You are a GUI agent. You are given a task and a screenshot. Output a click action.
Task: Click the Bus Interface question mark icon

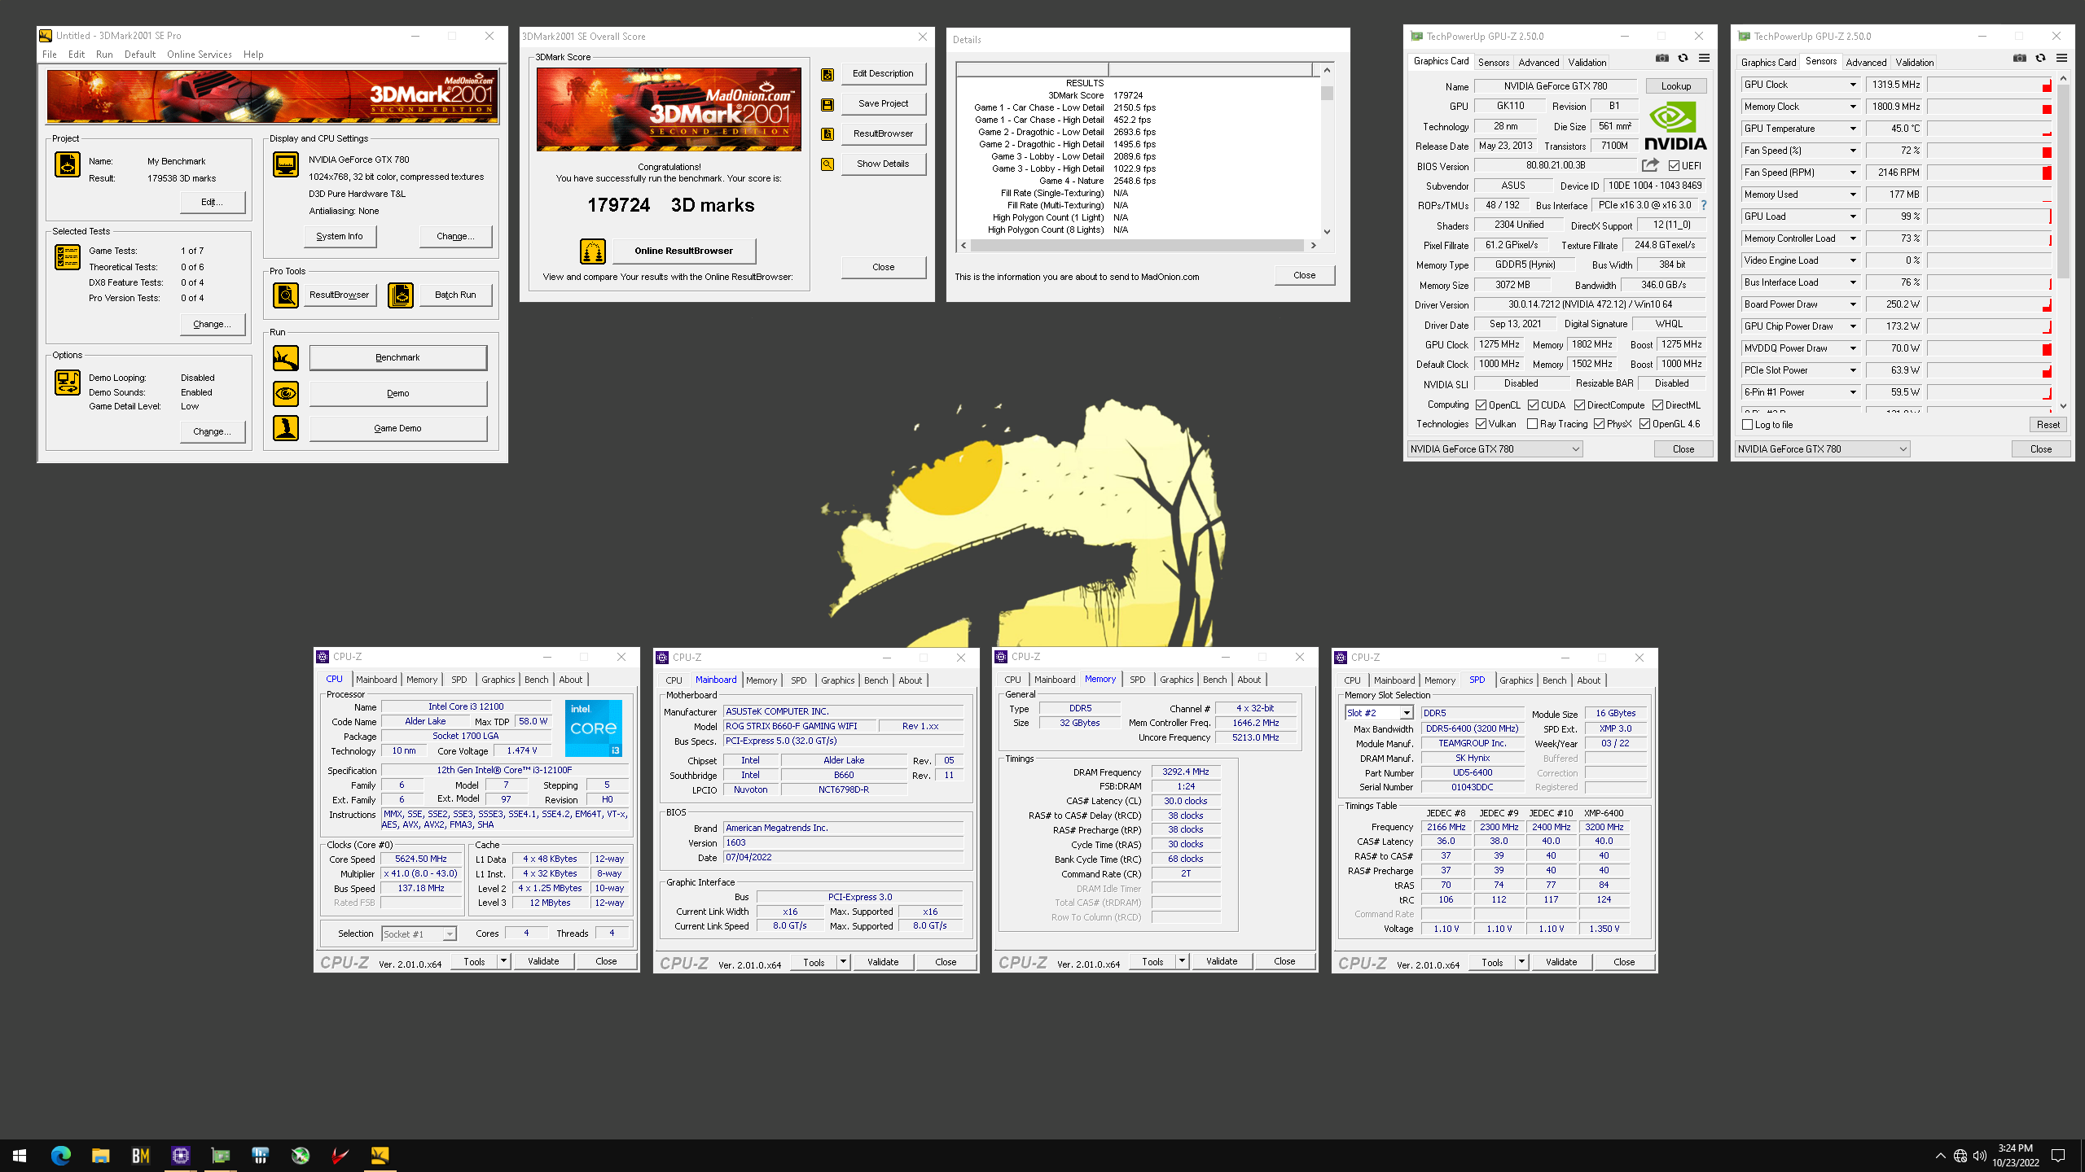point(1703,205)
